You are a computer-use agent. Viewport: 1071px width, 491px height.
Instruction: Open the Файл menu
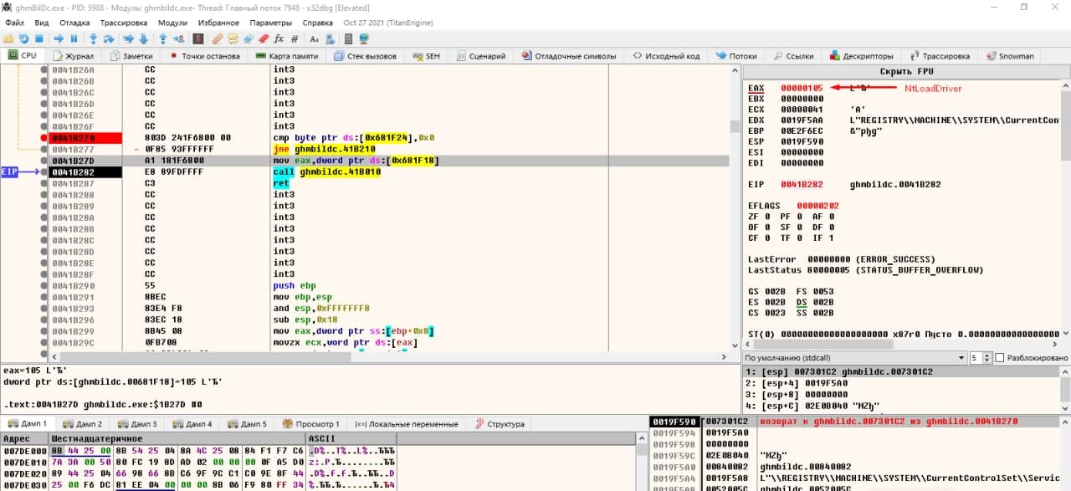(14, 23)
